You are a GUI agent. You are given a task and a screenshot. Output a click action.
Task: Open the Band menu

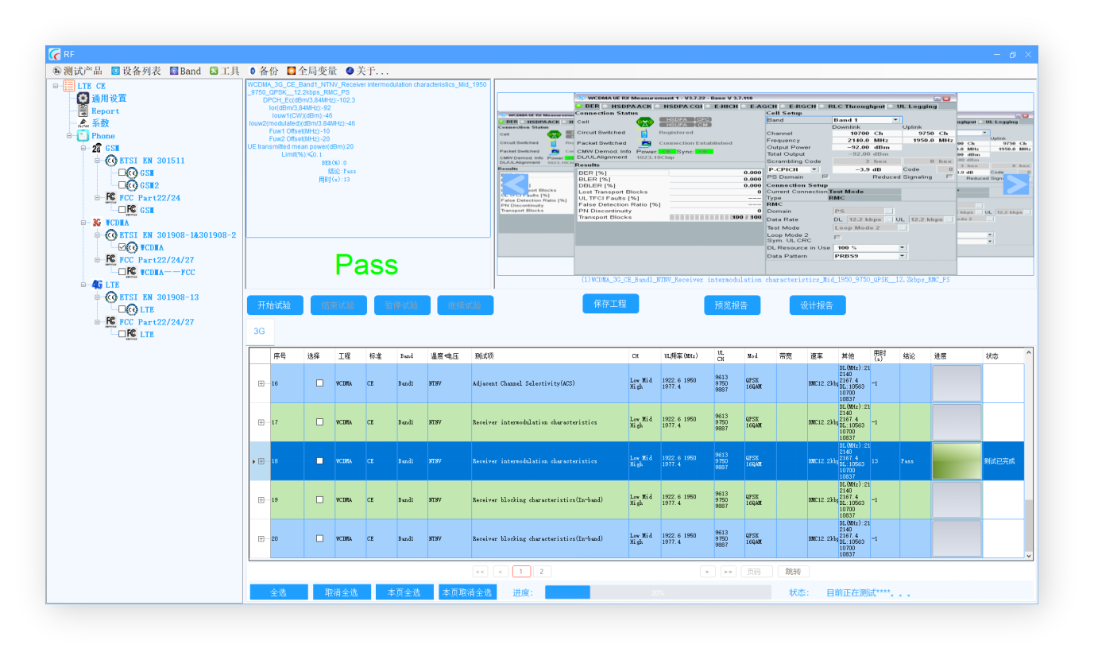tap(185, 71)
